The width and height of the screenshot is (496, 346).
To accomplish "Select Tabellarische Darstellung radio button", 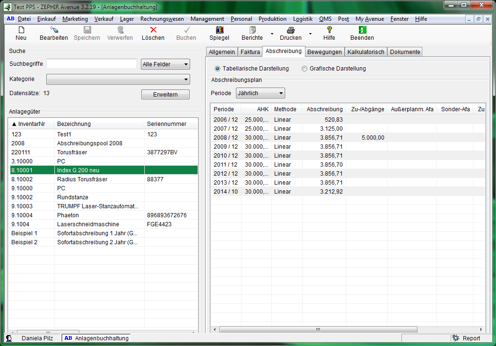I will coord(218,69).
